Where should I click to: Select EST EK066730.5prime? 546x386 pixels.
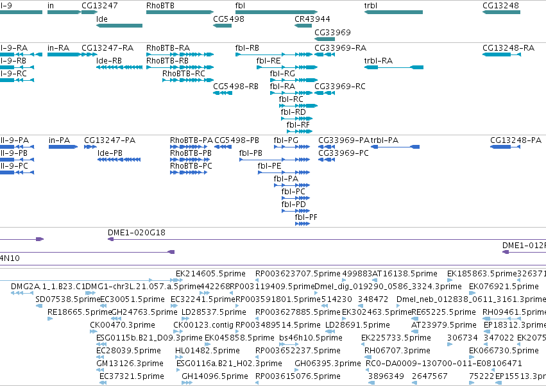coord(472,357)
